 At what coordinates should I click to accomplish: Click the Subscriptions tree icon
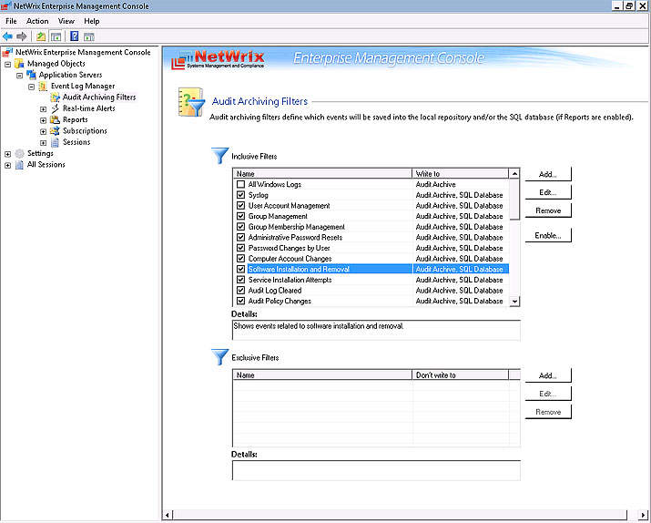pos(55,131)
